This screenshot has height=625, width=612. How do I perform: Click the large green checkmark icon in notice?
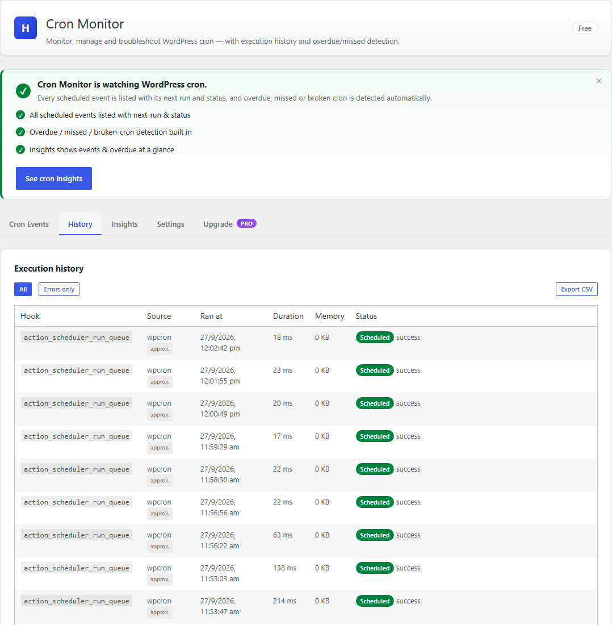(23, 91)
